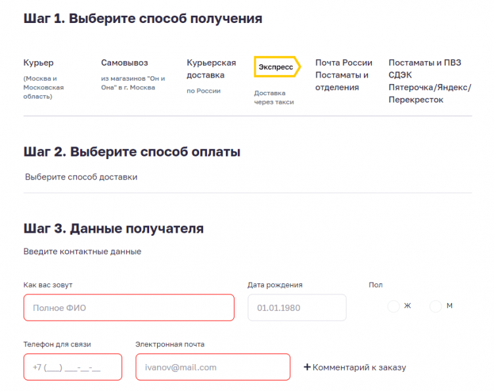Screen dimensions: 494x391
Task: Select Курьерская доставка по России
Action: tap(211, 69)
